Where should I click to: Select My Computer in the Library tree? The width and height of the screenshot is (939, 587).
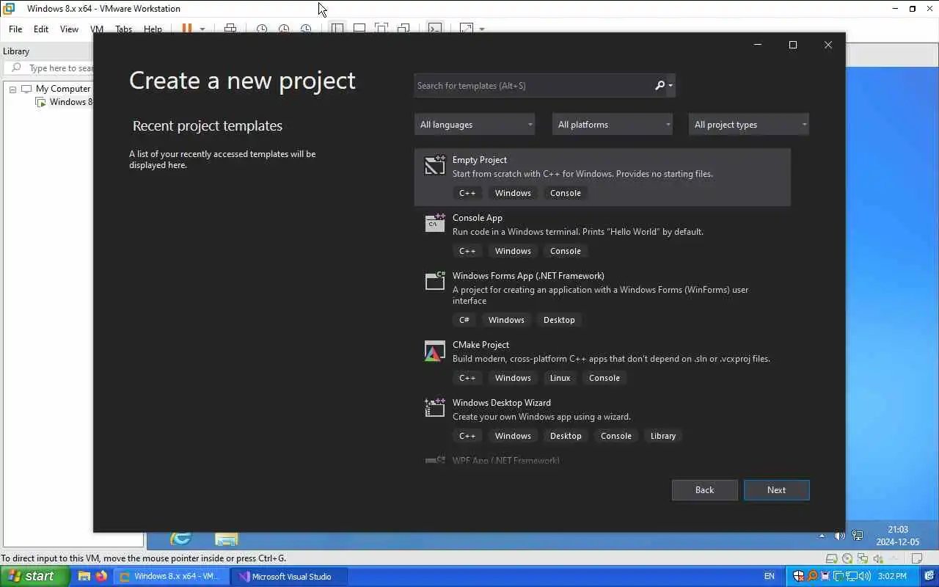pos(63,89)
